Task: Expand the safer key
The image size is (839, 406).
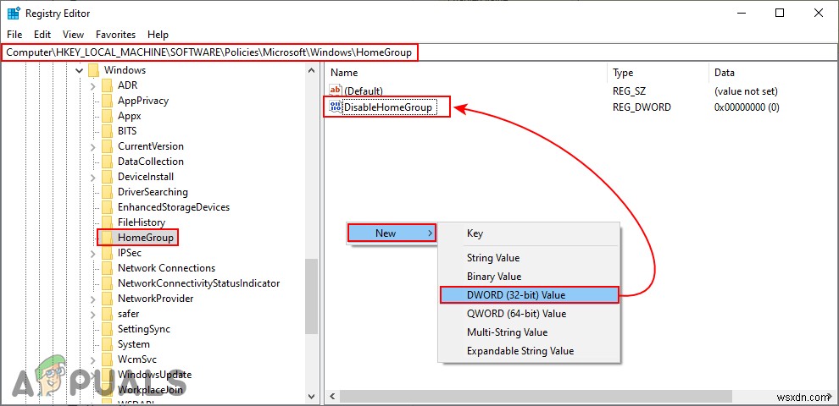Action: (x=93, y=314)
